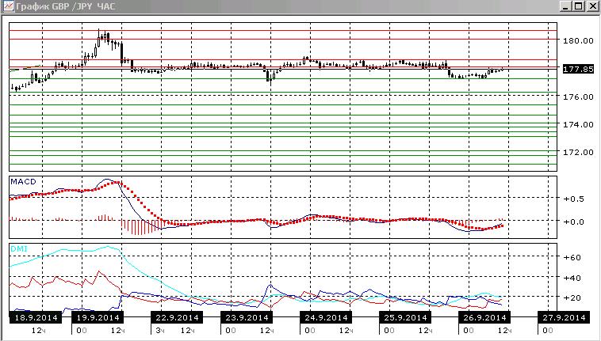The image size is (601, 341).
Task: Click the 172.00 price axis label
Action: (578, 152)
